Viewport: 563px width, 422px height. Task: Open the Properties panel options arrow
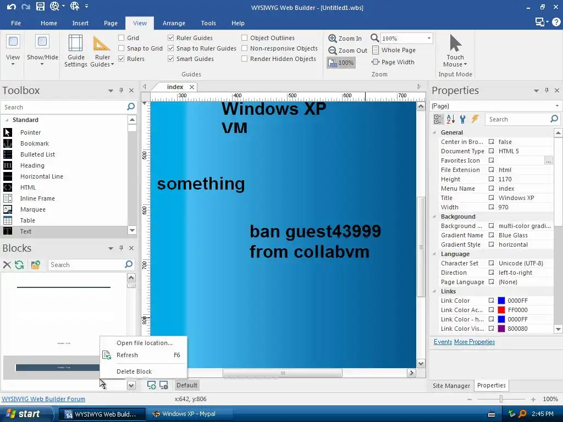(x=536, y=91)
